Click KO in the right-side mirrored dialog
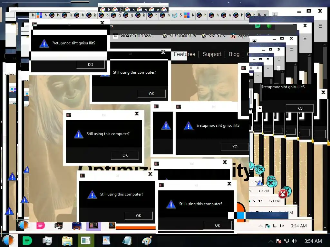This screenshot has width=330, height=247. pyautogui.click(x=300, y=108)
